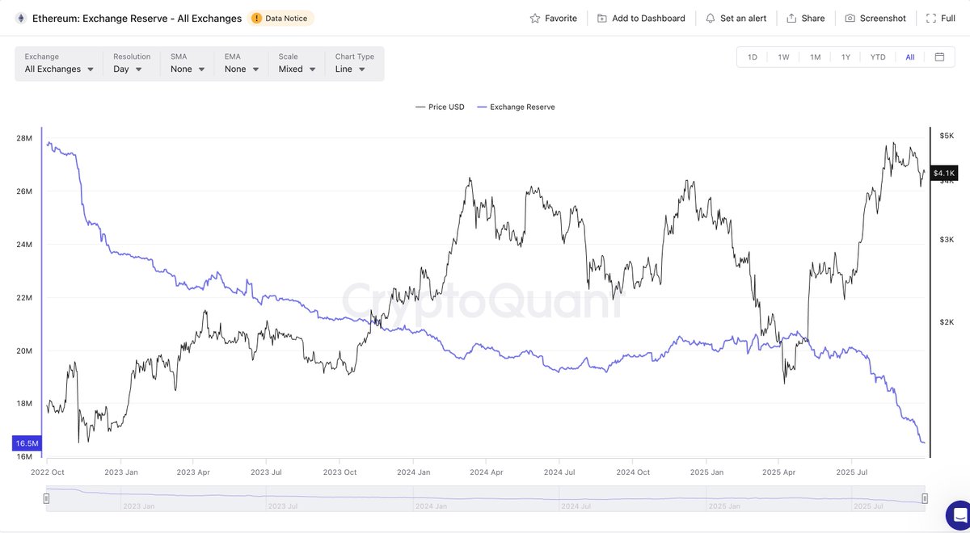Click the $5K price axis label
Image resolution: width=970 pixels, height=533 pixels.
pos(947,135)
